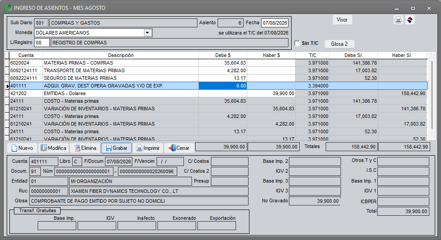Select row 421202 EMITIDAS - Dolares
The height and width of the screenshot is (240, 441).
click(x=218, y=93)
